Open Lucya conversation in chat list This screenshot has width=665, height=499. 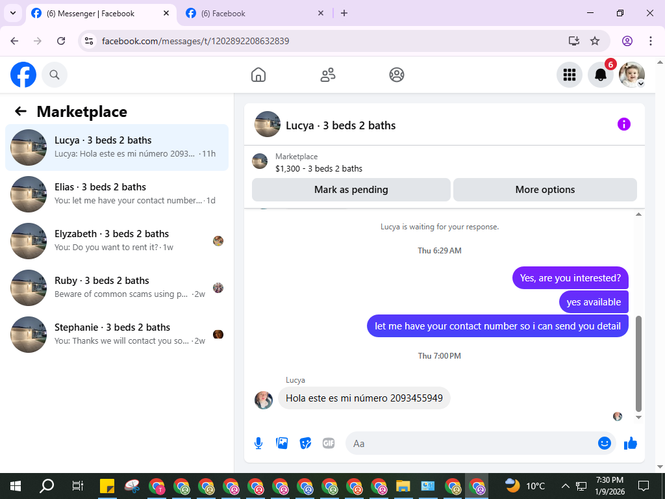[x=117, y=147]
